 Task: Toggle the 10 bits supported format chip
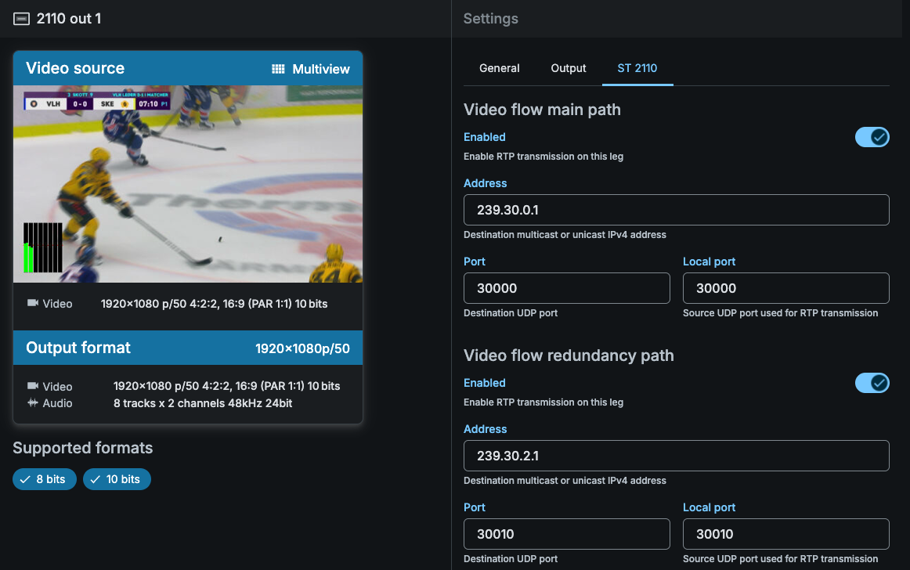pyautogui.click(x=117, y=479)
